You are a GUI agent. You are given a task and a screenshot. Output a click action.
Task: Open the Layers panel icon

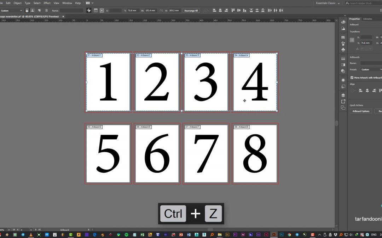pyautogui.click(x=343, y=95)
